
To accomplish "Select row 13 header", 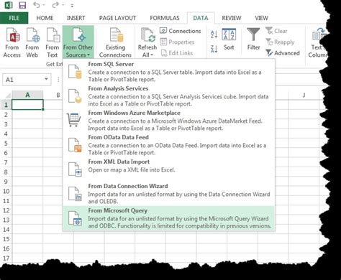I will (x=6, y=220).
